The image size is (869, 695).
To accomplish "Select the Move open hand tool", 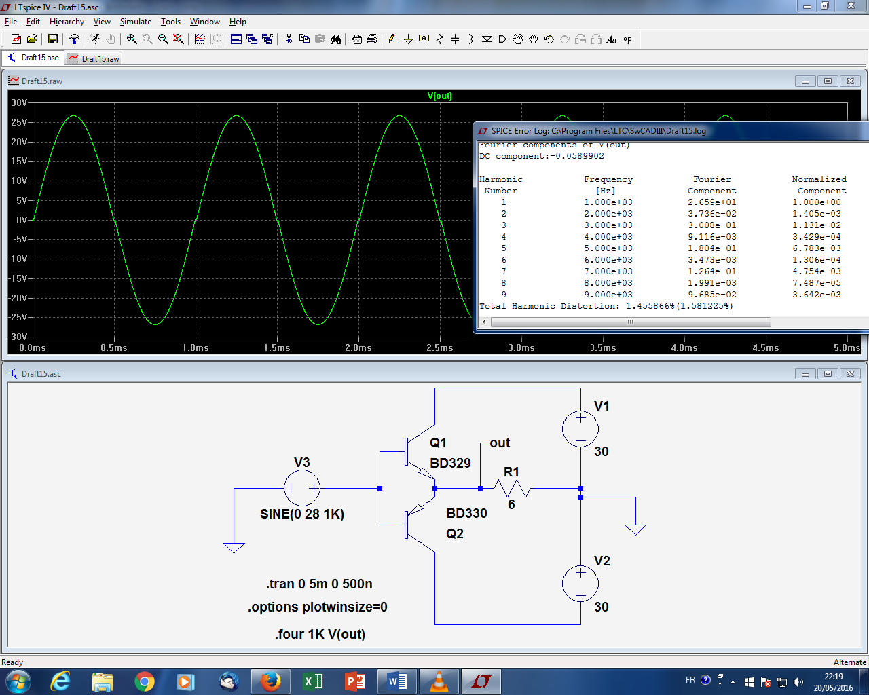I will click(518, 39).
